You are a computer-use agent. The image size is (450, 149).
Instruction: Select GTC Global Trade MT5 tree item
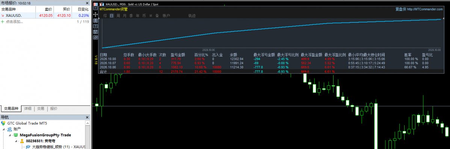click(x=27, y=123)
